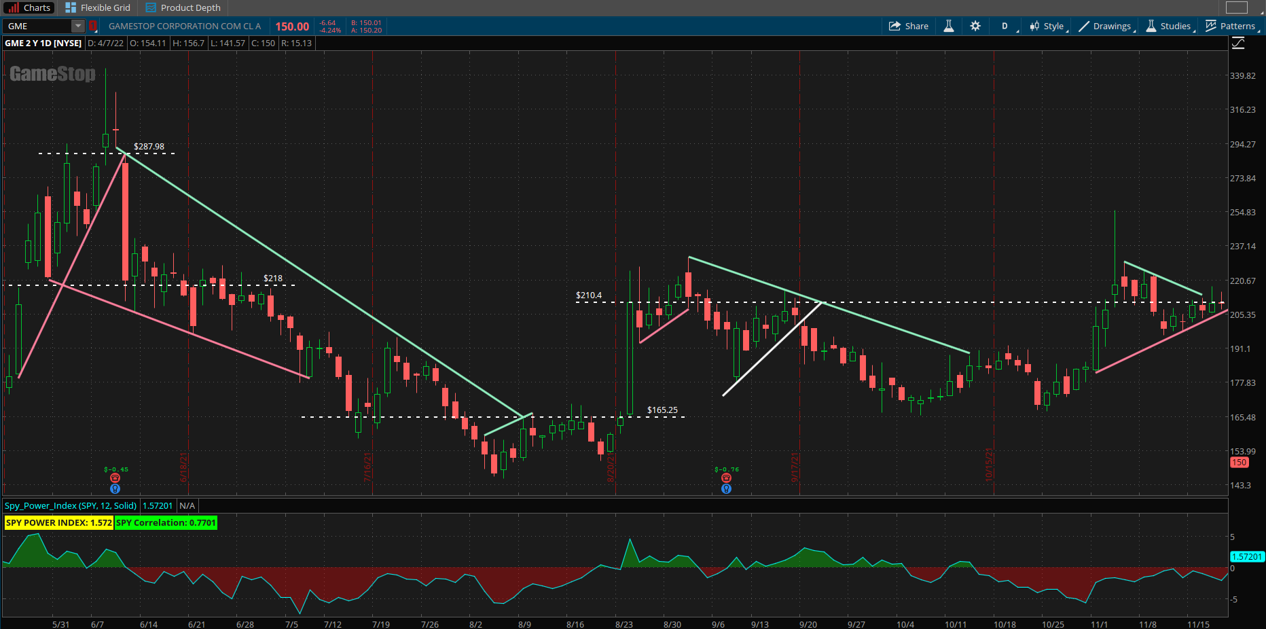The height and width of the screenshot is (629, 1266).
Task: Select the $287.98 price level label
Action: coord(149,147)
